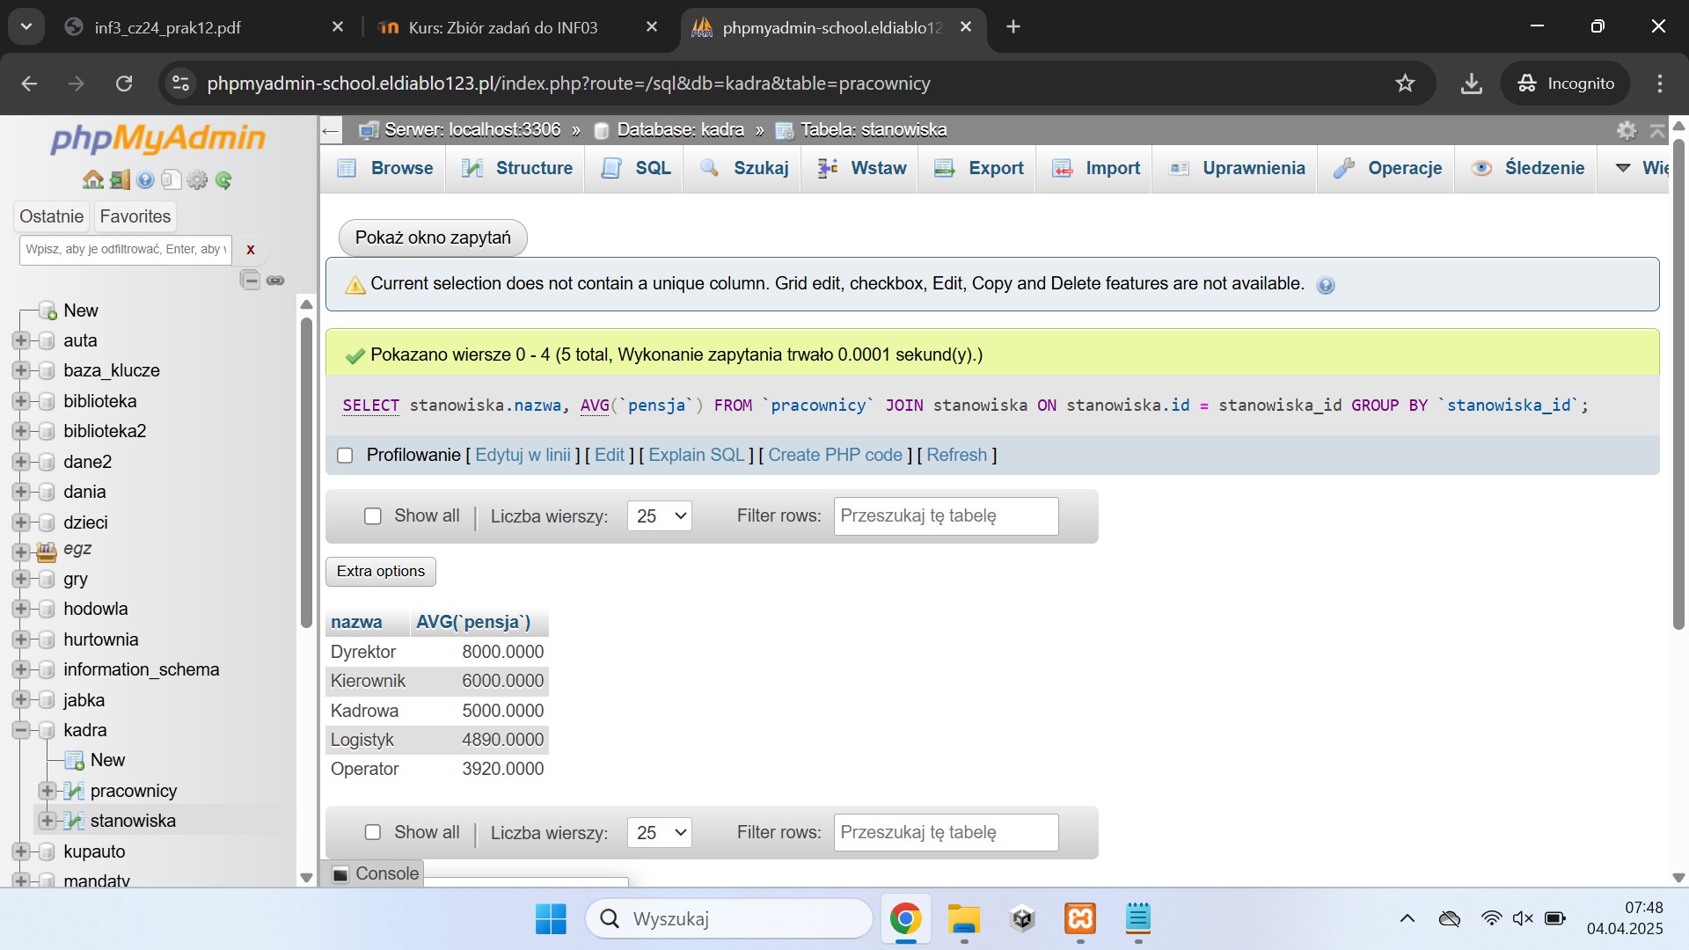Open the Favorites tables button
The height and width of the screenshot is (950, 1689).
pos(135,216)
